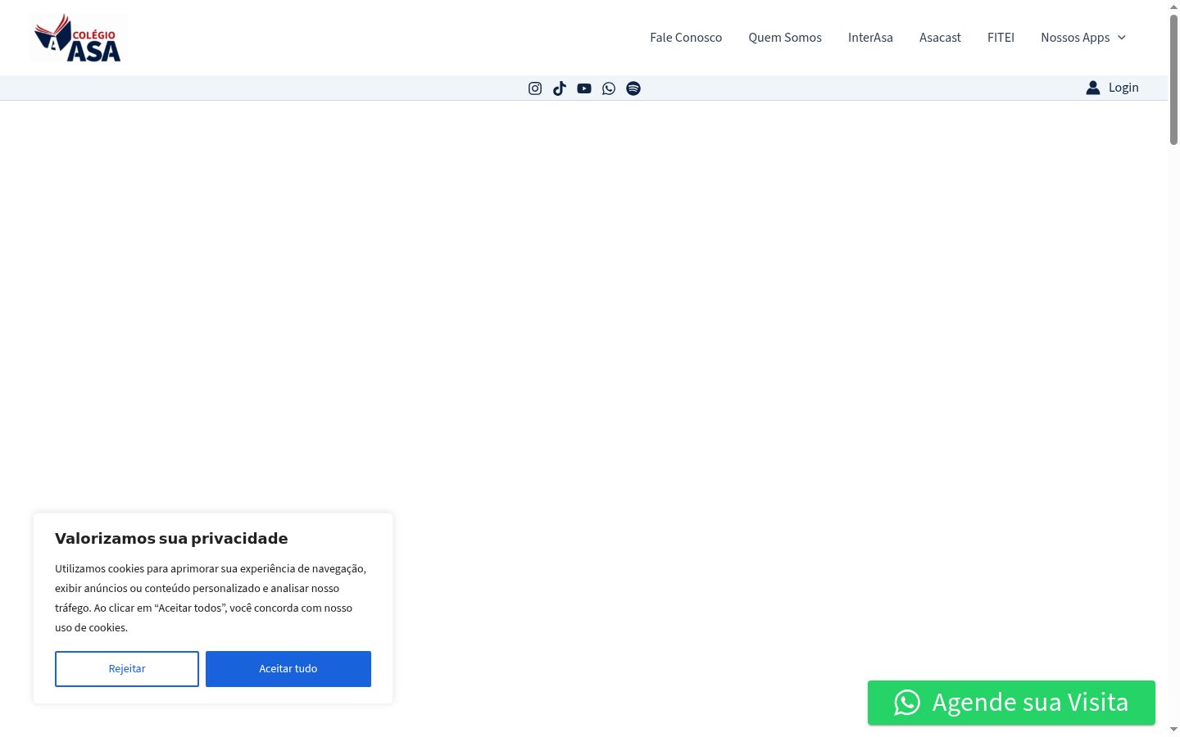Open the YouTube social icon
The width and height of the screenshot is (1180, 737).
click(x=584, y=88)
